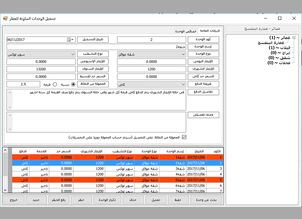Image resolution: width=302 pixels, height=219 pixels.
Task: Select table row with unit شقة6
Action: 118,186
